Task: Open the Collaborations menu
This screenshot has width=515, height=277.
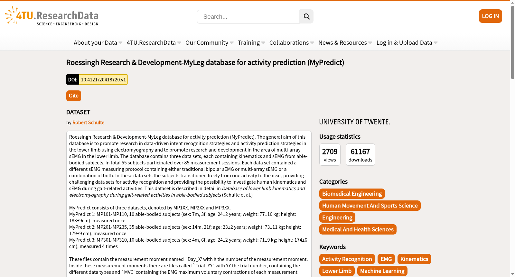Action: 289,43
